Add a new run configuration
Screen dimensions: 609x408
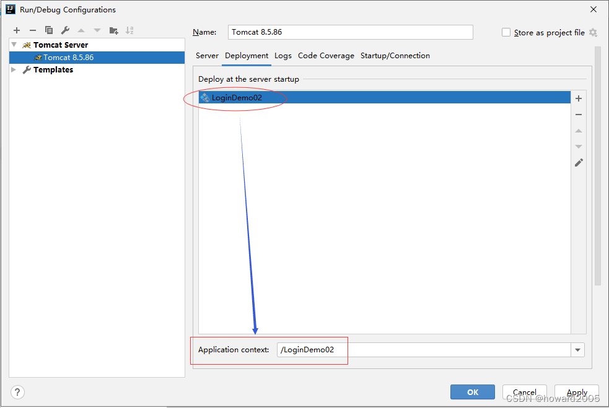[17, 30]
